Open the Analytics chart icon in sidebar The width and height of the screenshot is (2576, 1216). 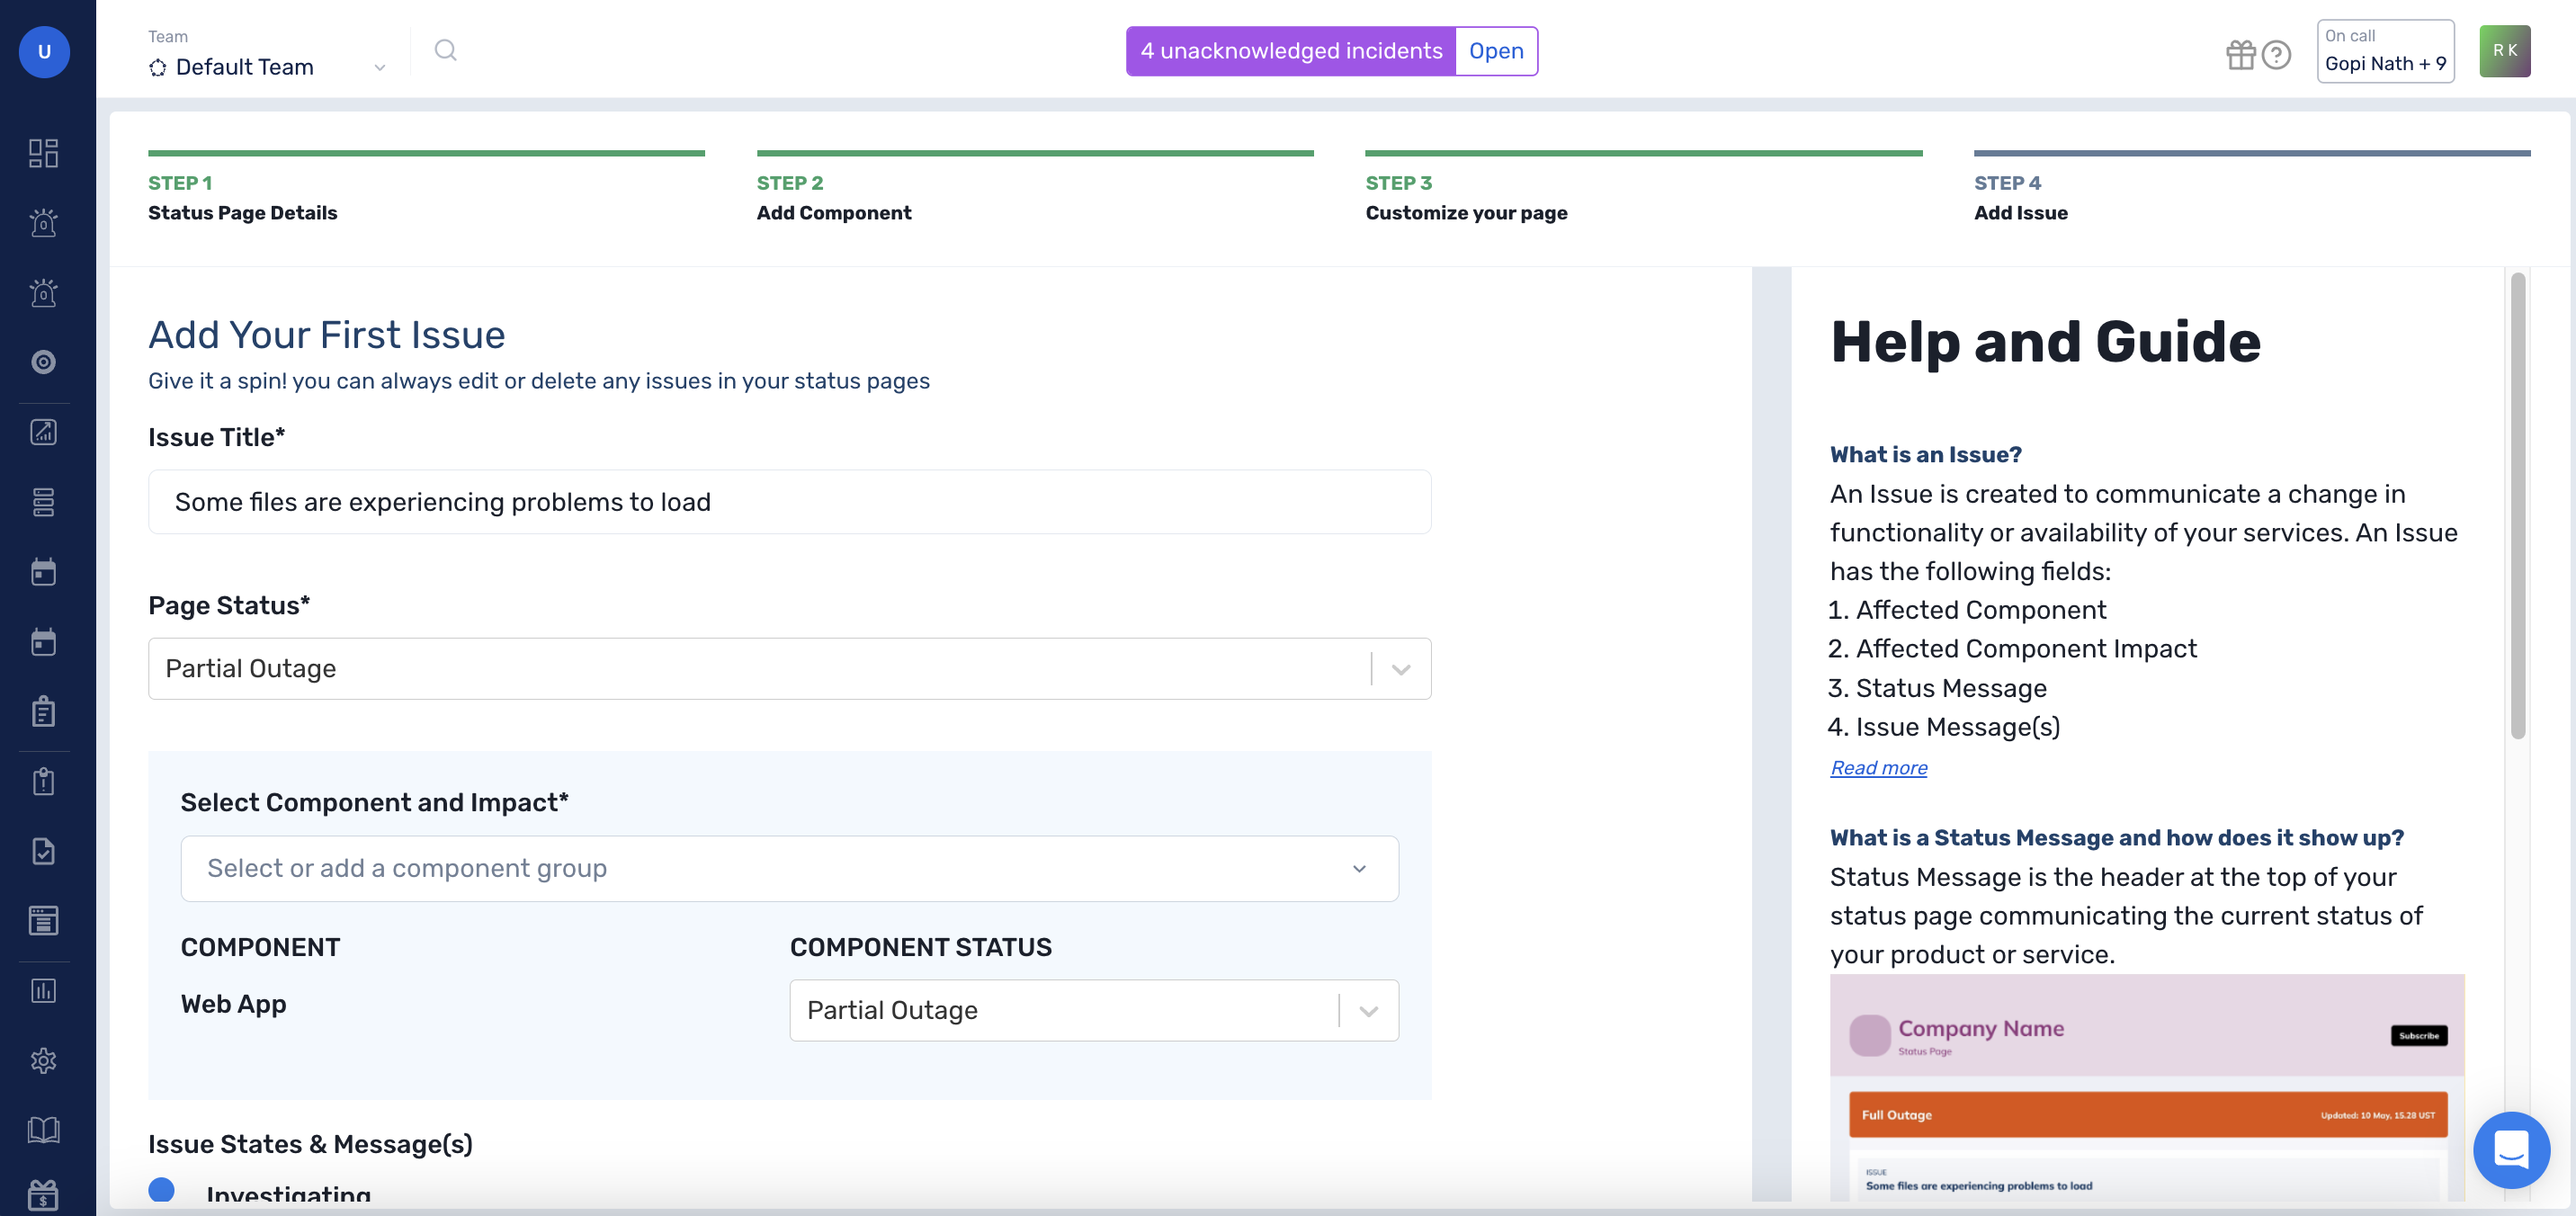click(x=44, y=432)
